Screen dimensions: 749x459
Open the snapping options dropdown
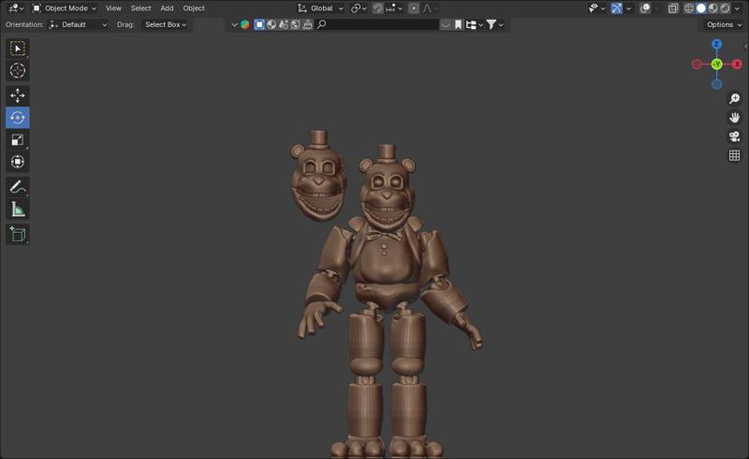(x=393, y=8)
